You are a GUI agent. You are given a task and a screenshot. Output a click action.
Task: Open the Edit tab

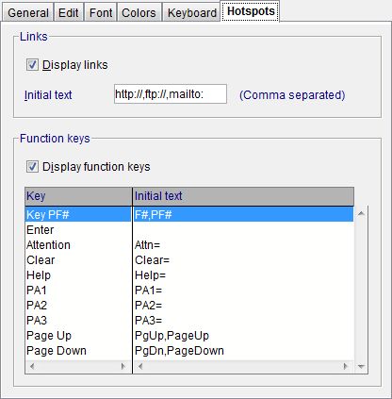point(69,12)
